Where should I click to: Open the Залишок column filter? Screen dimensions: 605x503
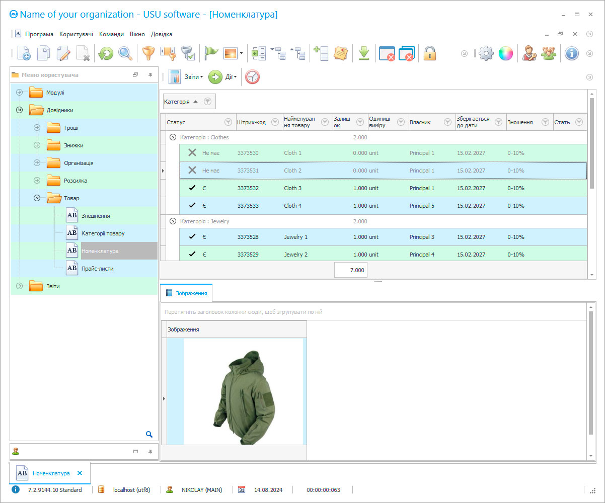pyautogui.click(x=360, y=122)
